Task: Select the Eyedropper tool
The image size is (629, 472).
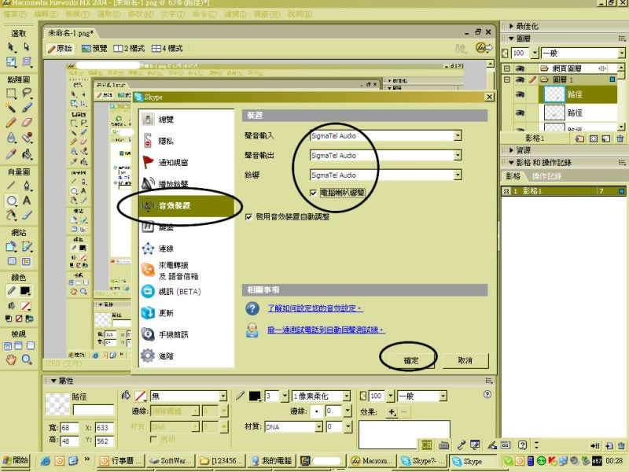Action: (11, 153)
